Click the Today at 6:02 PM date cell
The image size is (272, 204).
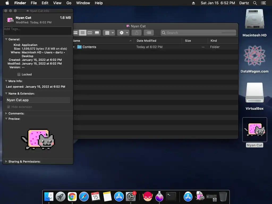pos(149,47)
